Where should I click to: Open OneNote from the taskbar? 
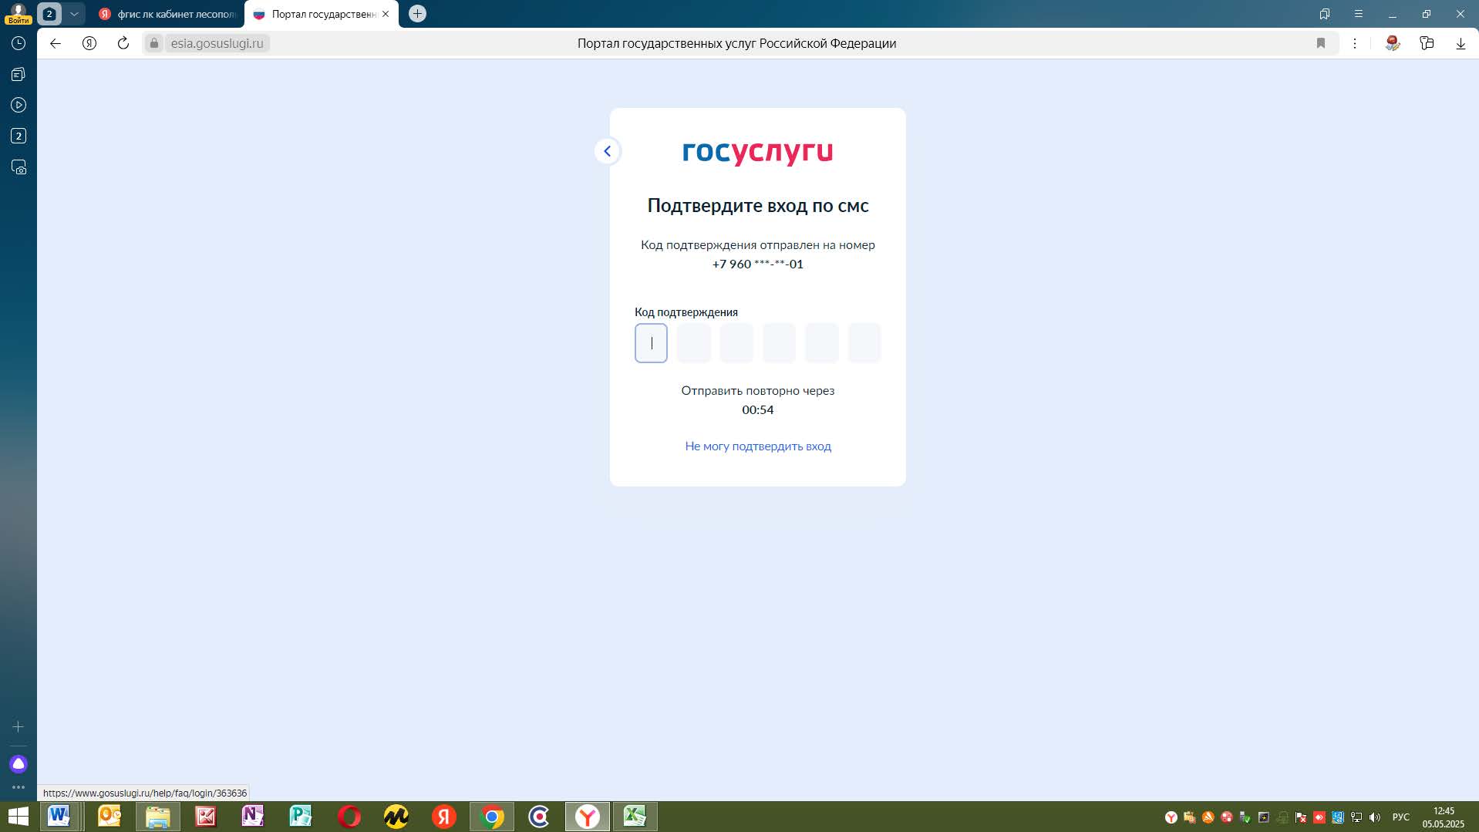pos(252,817)
